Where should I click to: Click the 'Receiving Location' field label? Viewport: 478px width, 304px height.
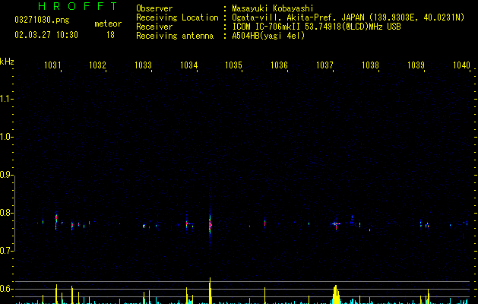pos(177,17)
